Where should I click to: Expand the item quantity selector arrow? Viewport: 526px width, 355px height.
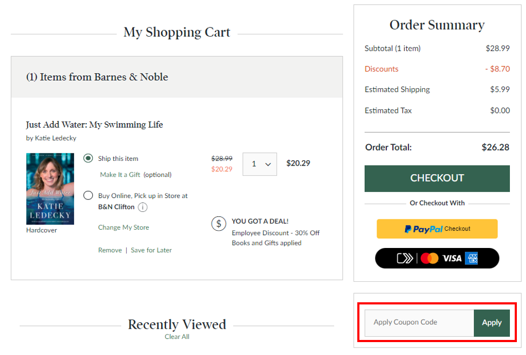tap(268, 164)
